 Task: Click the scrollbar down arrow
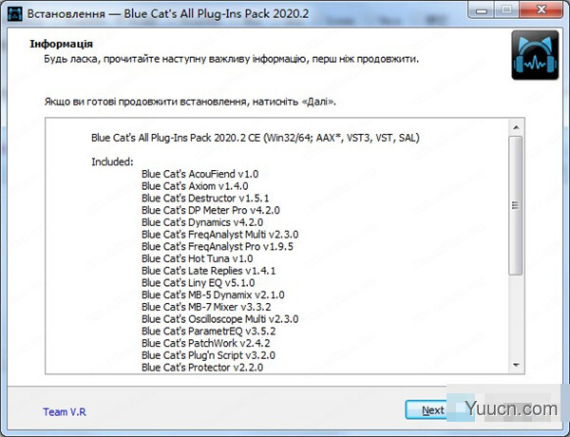[x=516, y=365]
